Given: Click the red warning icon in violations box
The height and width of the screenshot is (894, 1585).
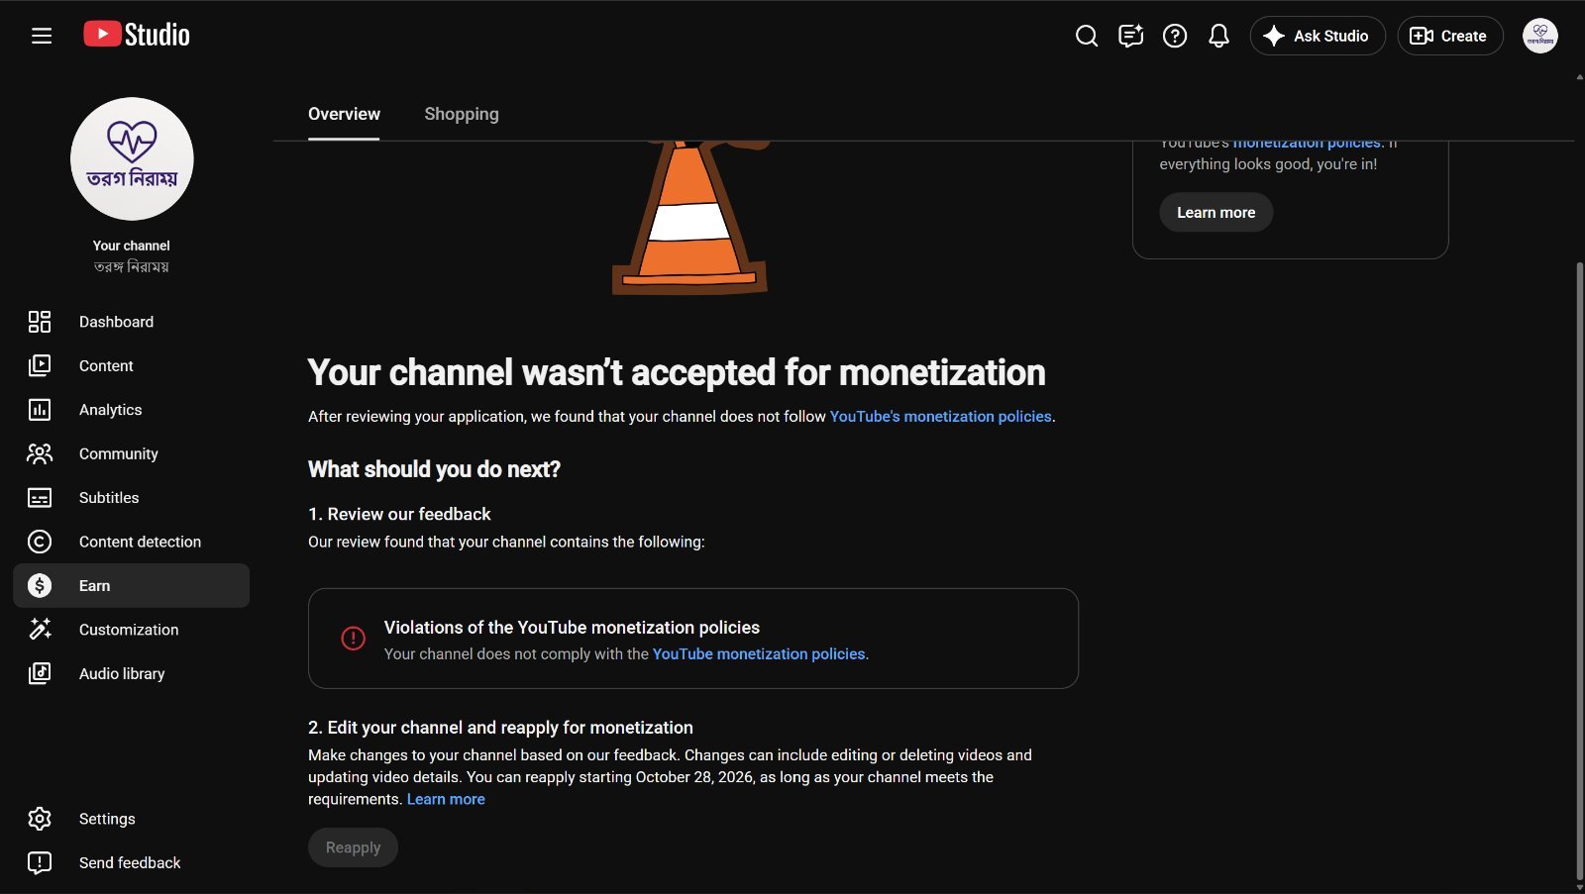Looking at the screenshot, I should 354,639.
